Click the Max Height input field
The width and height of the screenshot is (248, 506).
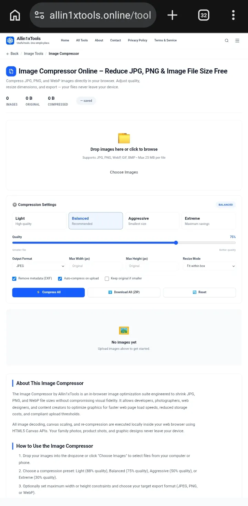153,266
